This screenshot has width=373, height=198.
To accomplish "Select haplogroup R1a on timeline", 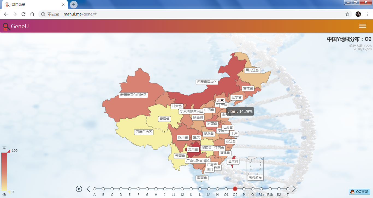I will (x=261, y=189).
